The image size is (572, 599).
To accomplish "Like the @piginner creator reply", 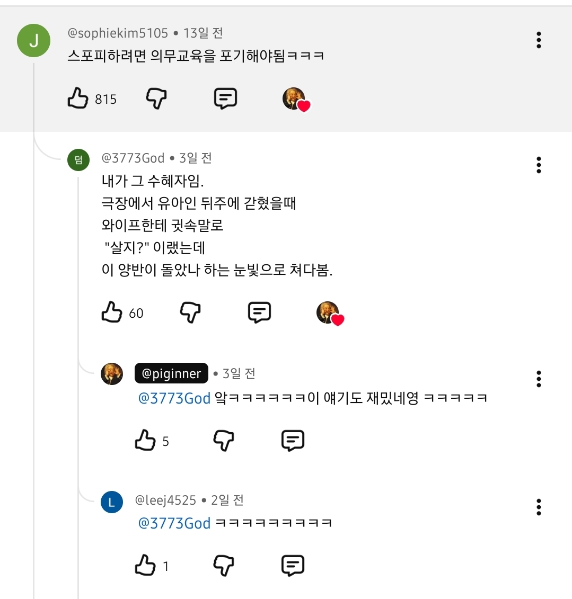I will pyautogui.click(x=145, y=441).
